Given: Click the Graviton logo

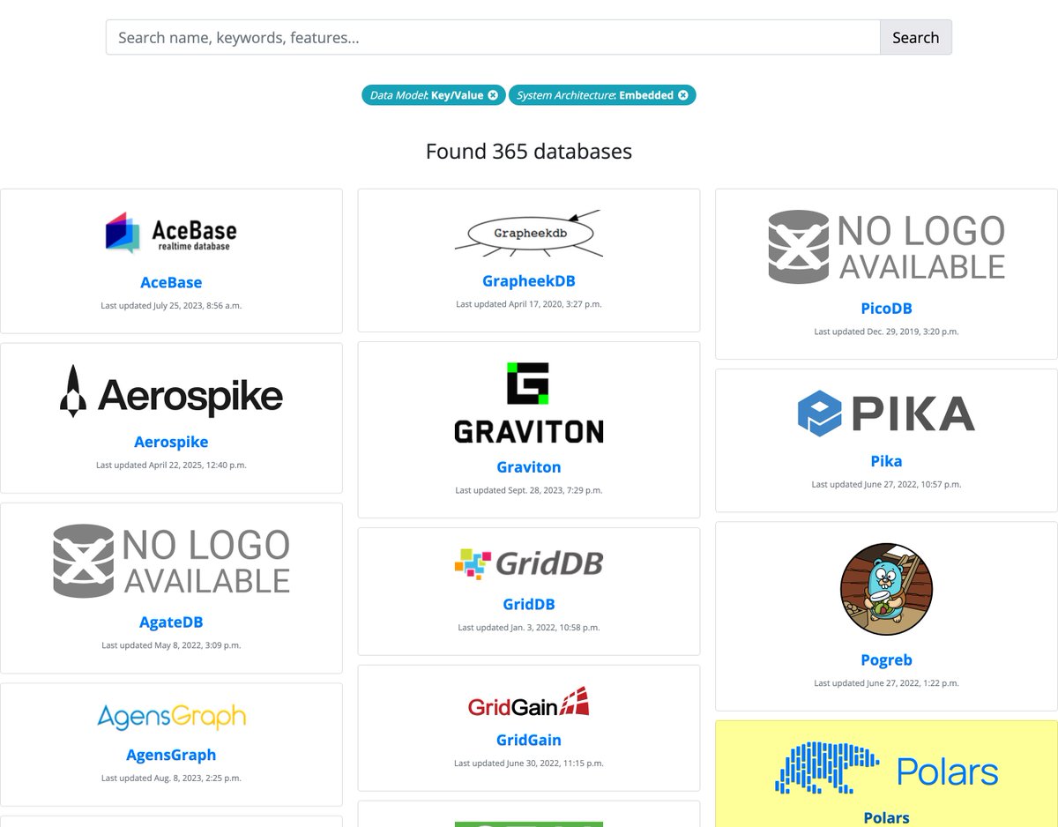Looking at the screenshot, I should tap(529, 402).
